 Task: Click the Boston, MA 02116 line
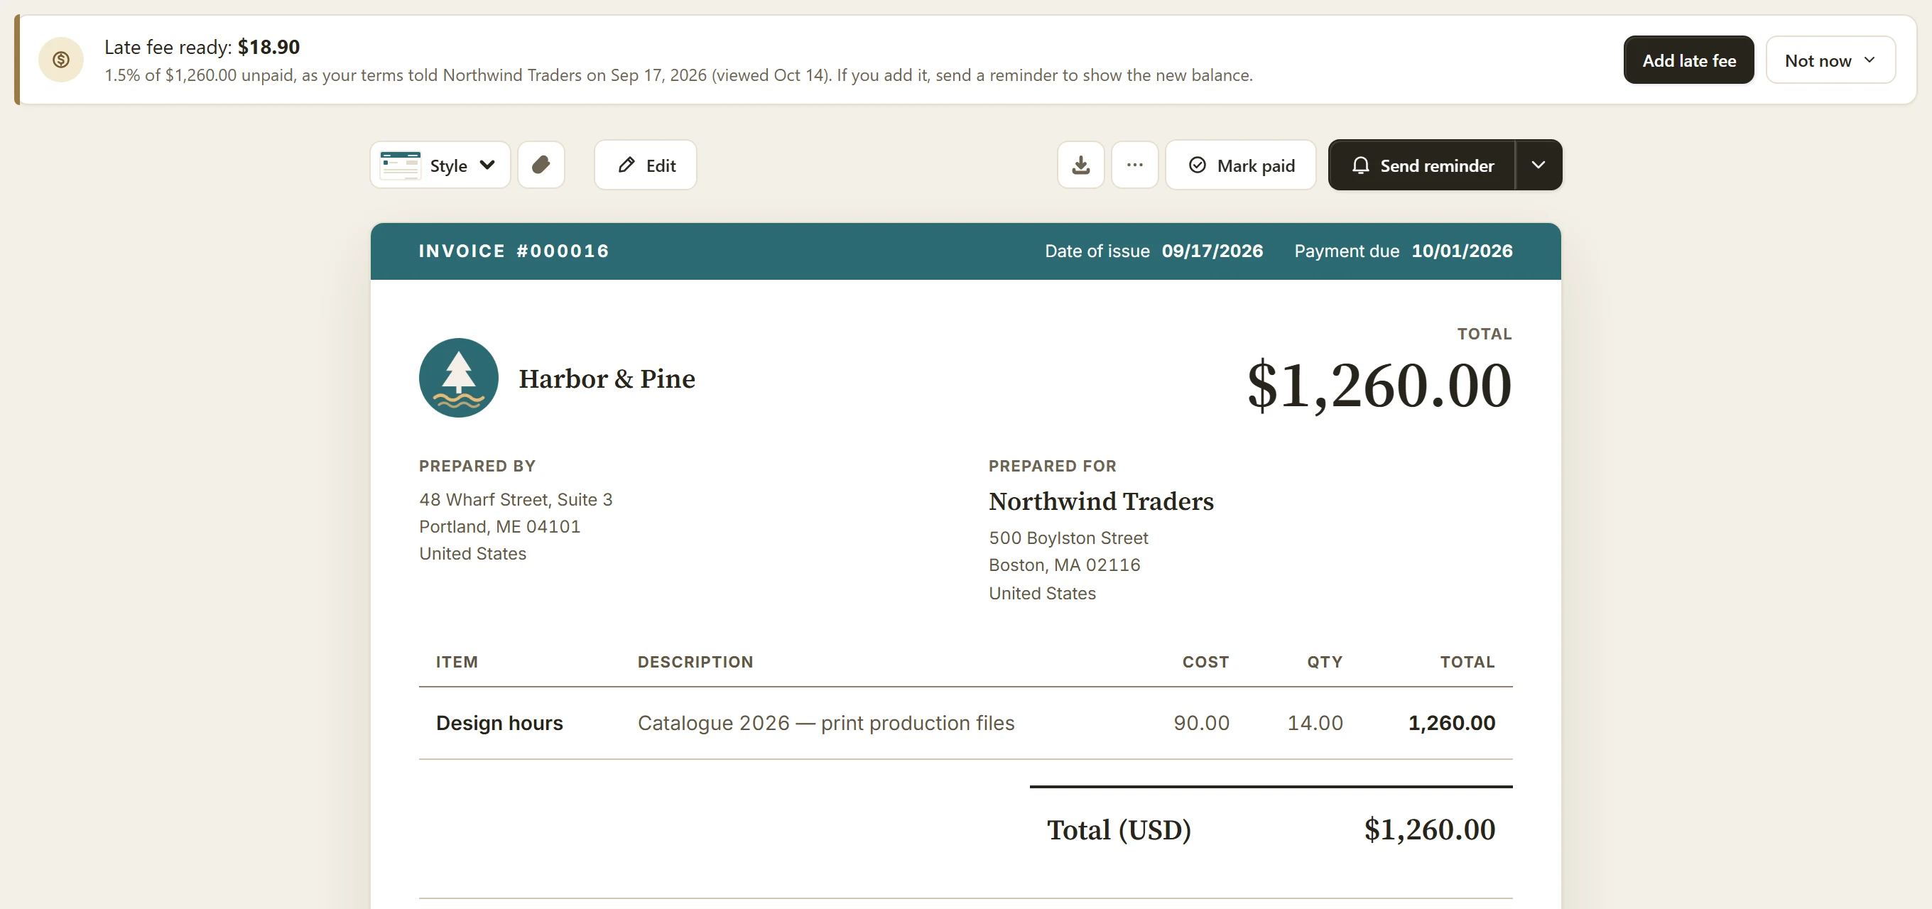(x=1064, y=565)
